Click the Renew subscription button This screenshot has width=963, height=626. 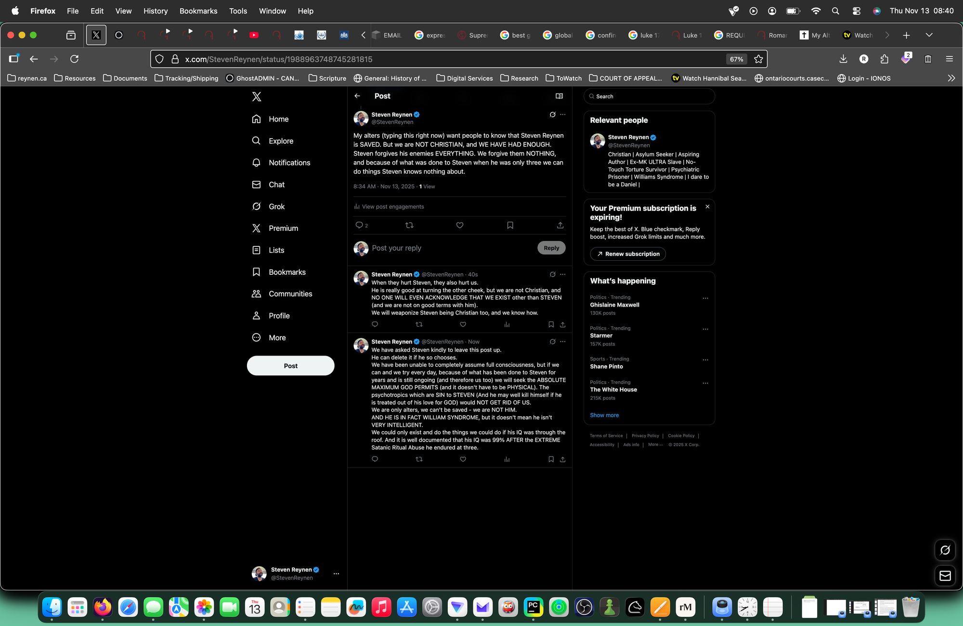click(628, 254)
